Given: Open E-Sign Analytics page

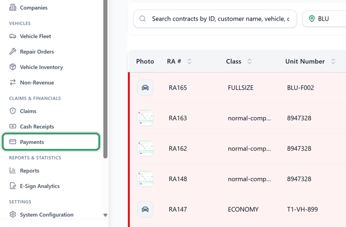Looking at the screenshot, I should point(40,186).
